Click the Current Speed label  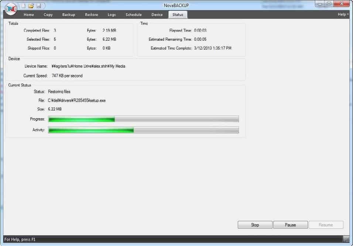click(x=35, y=76)
